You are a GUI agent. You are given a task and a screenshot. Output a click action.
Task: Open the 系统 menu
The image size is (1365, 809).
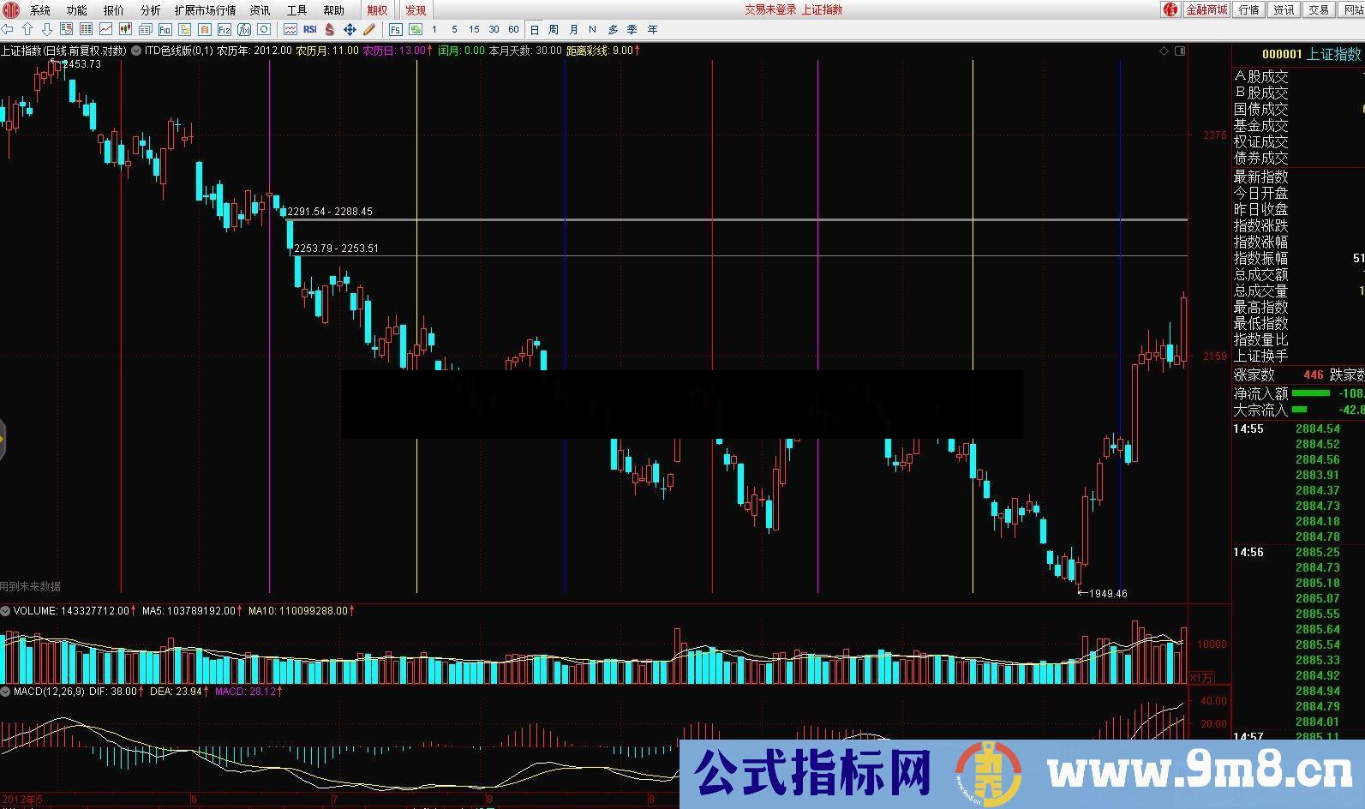click(x=39, y=10)
